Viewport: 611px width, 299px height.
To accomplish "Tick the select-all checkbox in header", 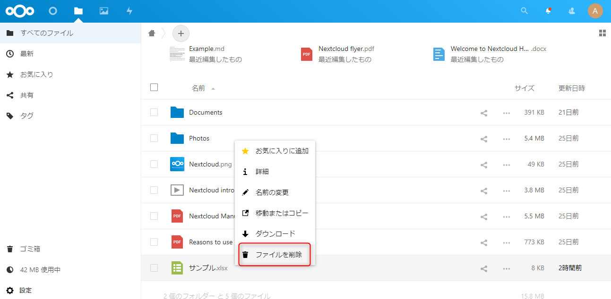I will [154, 87].
